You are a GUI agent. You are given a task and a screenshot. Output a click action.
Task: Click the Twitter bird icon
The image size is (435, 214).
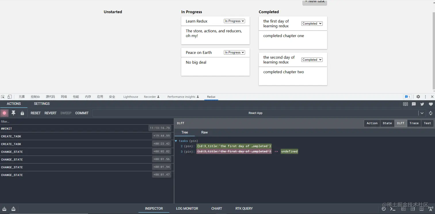pyautogui.click(x=422, y=104)
